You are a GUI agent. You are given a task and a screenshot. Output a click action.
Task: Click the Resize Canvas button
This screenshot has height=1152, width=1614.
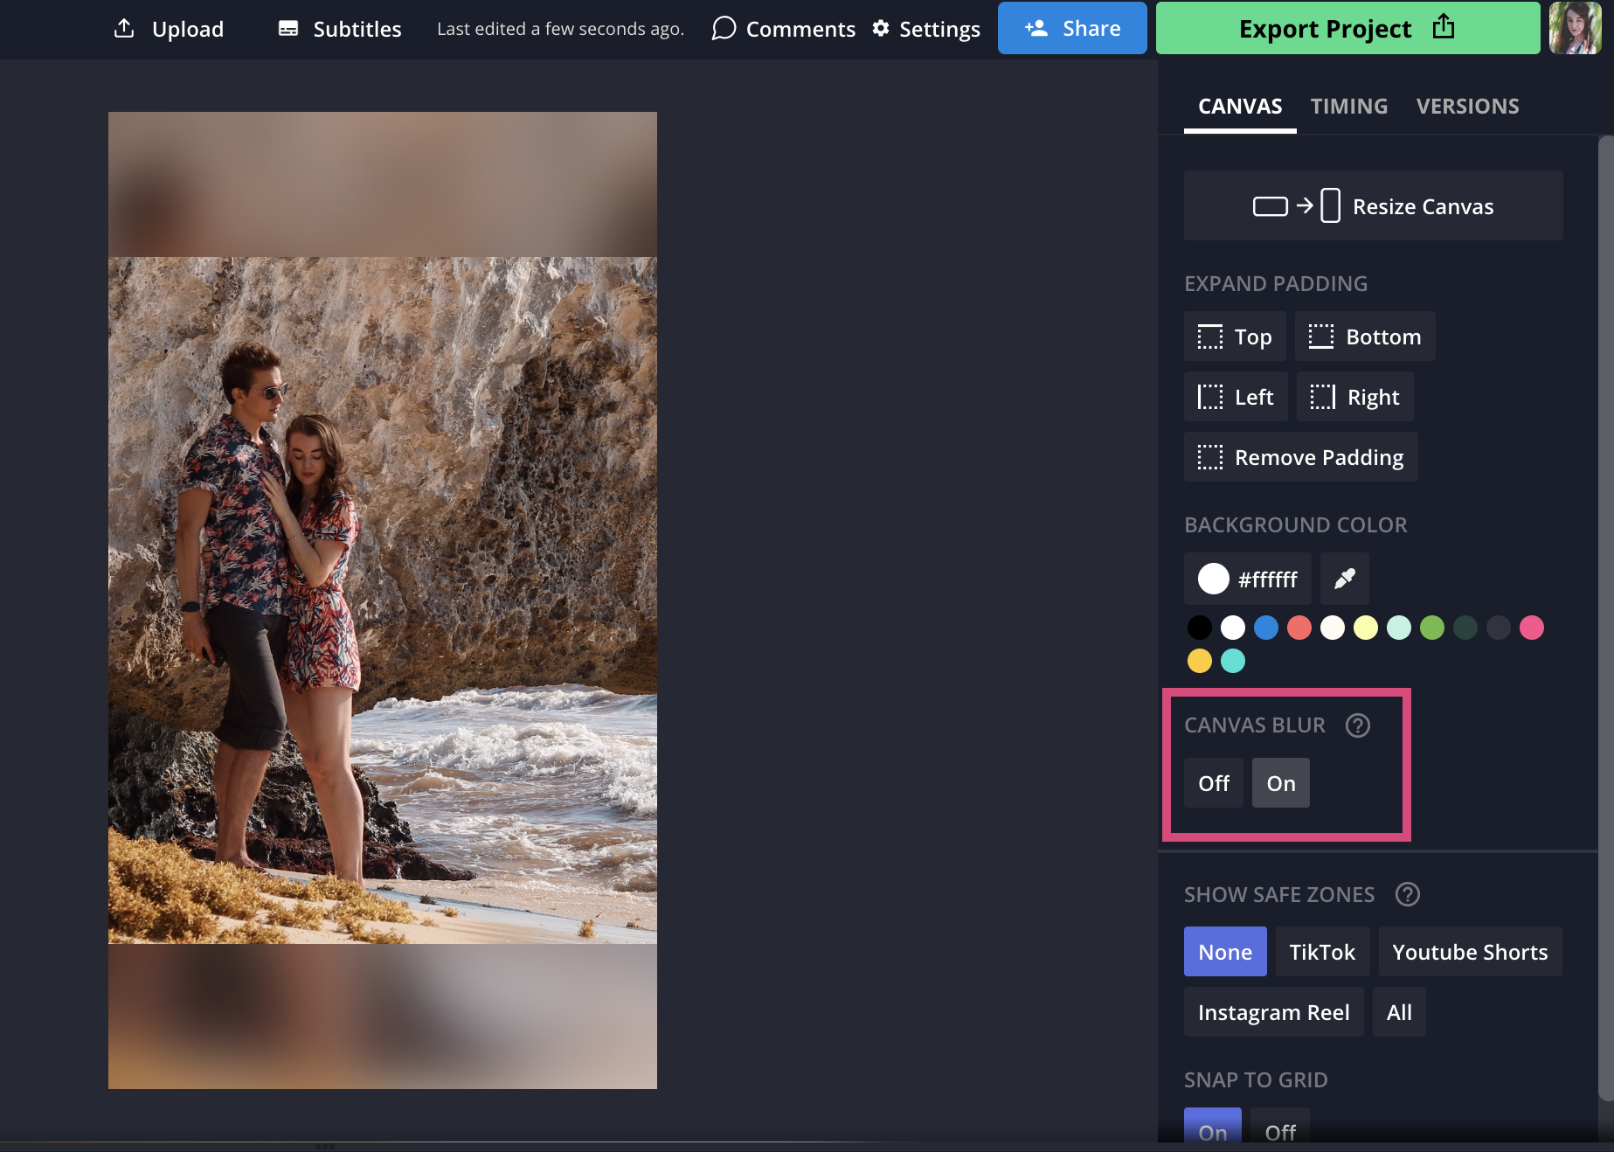point(1373,206)
